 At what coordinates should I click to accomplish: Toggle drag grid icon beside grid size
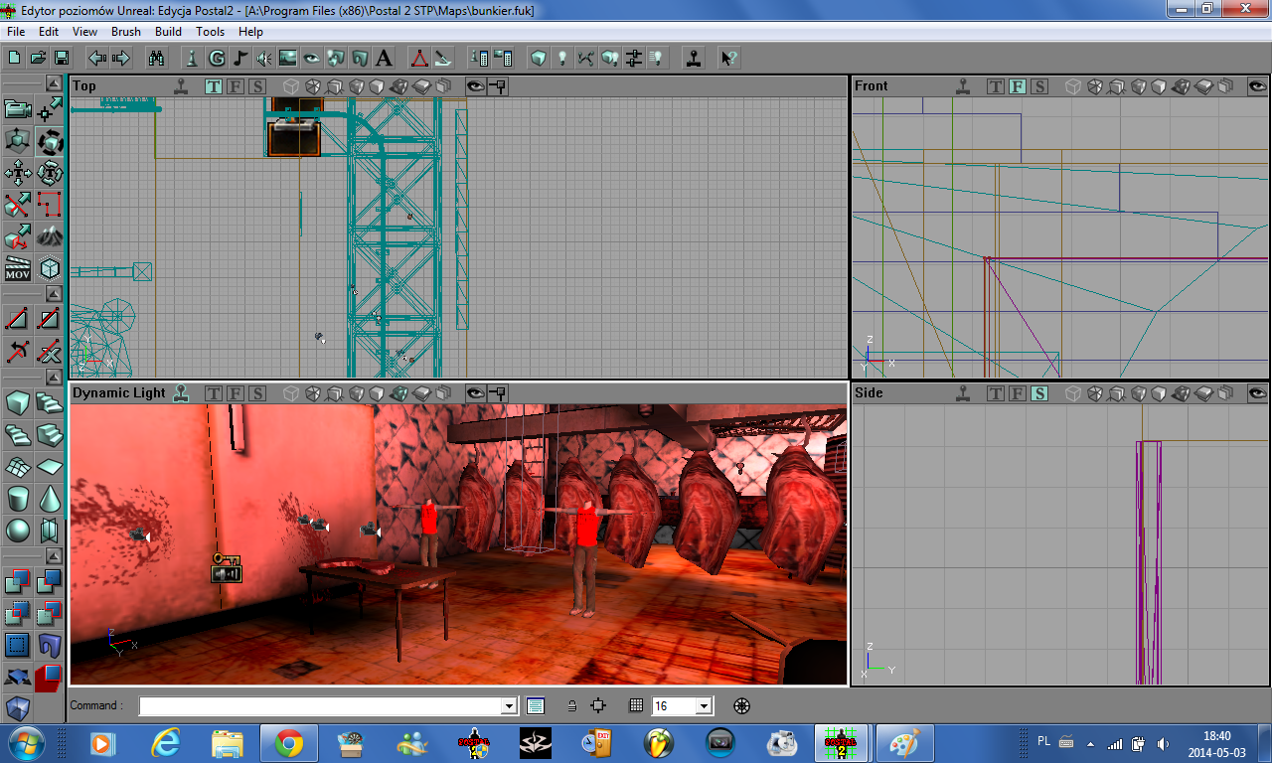[636, 706]
